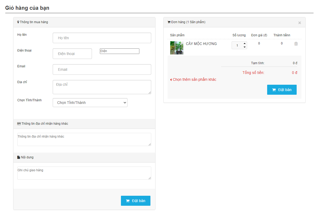Click the small Điện text box

119,51
